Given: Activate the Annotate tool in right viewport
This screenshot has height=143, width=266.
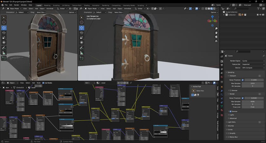Looking at the screenshot, I should point(81,48).
